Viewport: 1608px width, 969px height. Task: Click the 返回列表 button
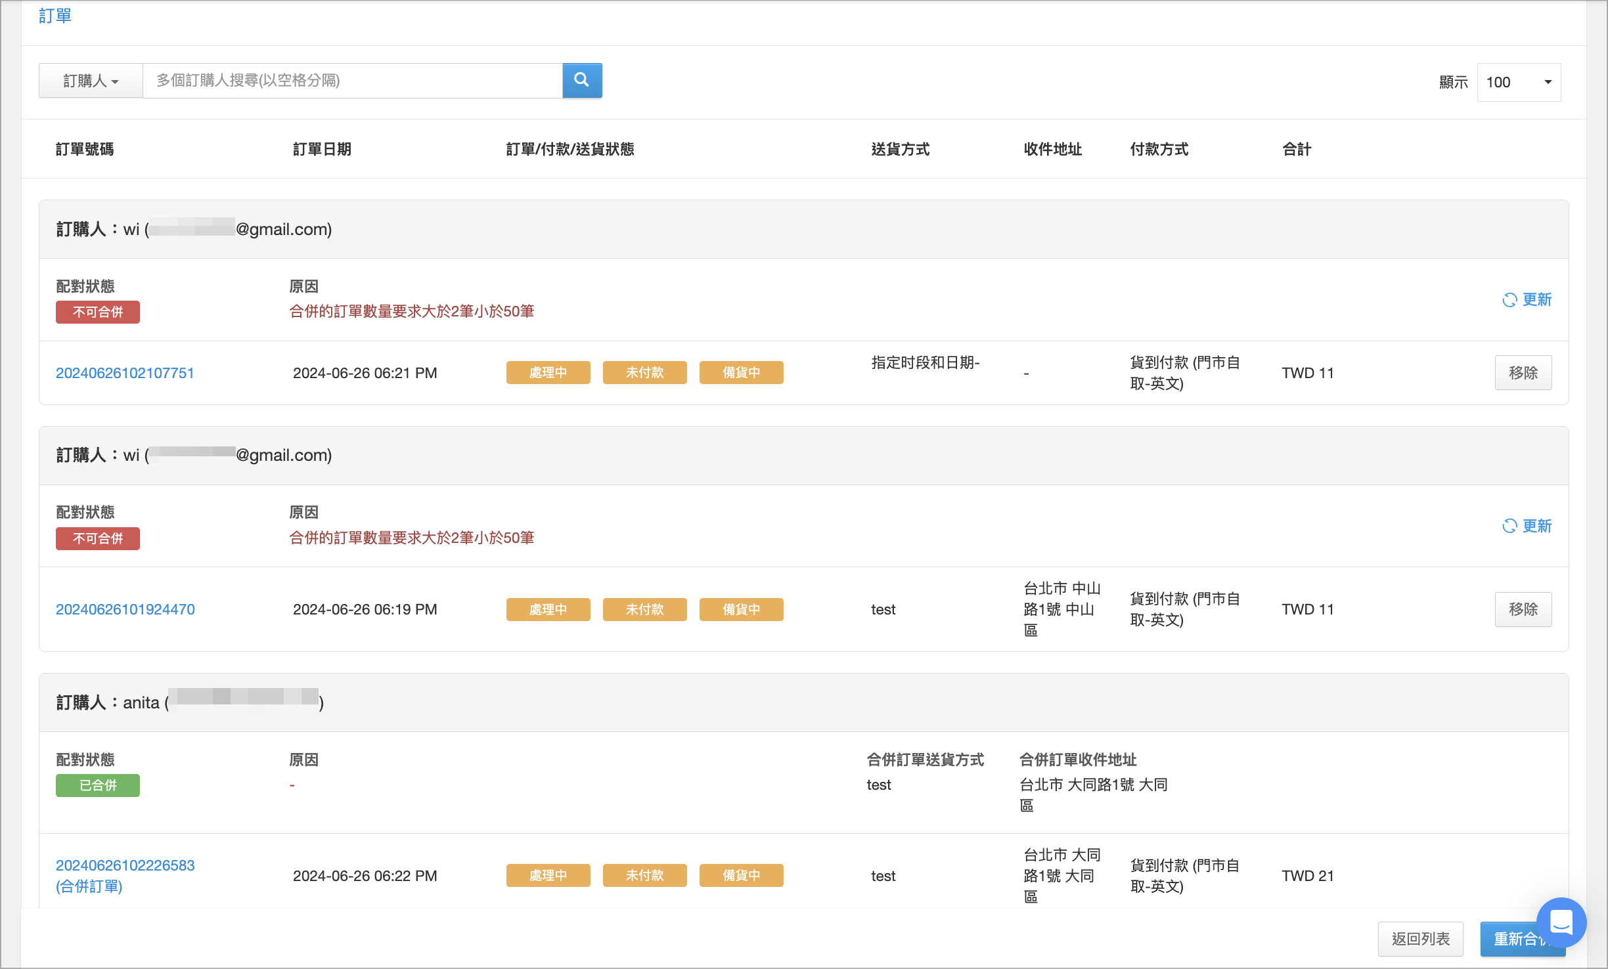tap(1420, 939)
